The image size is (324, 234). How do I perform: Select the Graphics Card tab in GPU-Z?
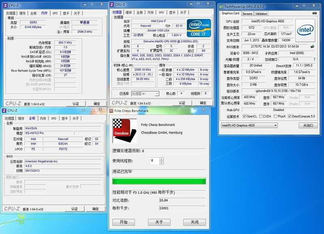click(230, 13)
